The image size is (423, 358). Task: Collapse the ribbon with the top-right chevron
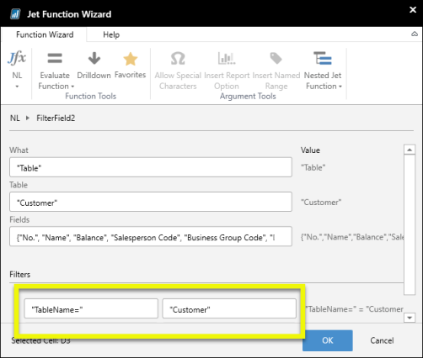point(415,34)
